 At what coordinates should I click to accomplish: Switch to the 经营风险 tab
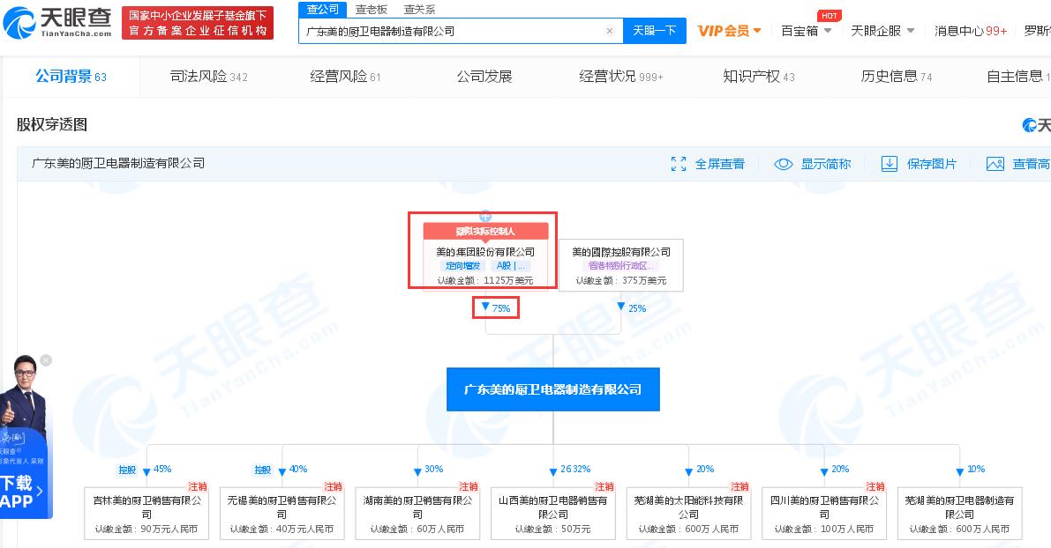[x=345, y=77]
